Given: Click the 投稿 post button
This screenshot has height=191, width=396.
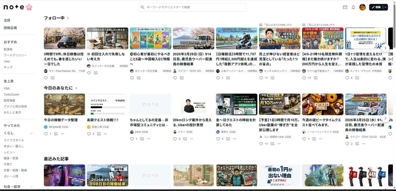Looking at the screenshot, I should pyautogui.click(x=376, y=7).
